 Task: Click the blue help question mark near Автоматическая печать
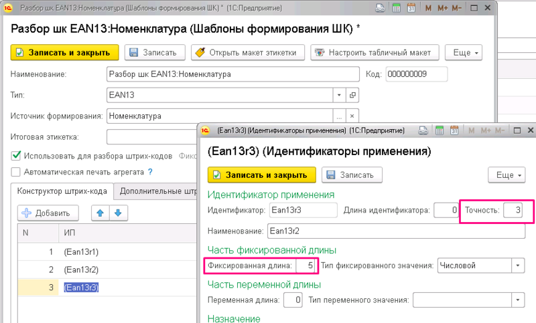pyautogui.click(x=151, y=172)
